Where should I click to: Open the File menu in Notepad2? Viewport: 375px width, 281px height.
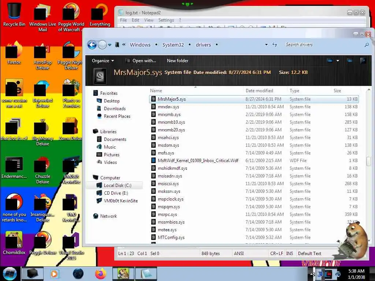(x=123, y=20)
